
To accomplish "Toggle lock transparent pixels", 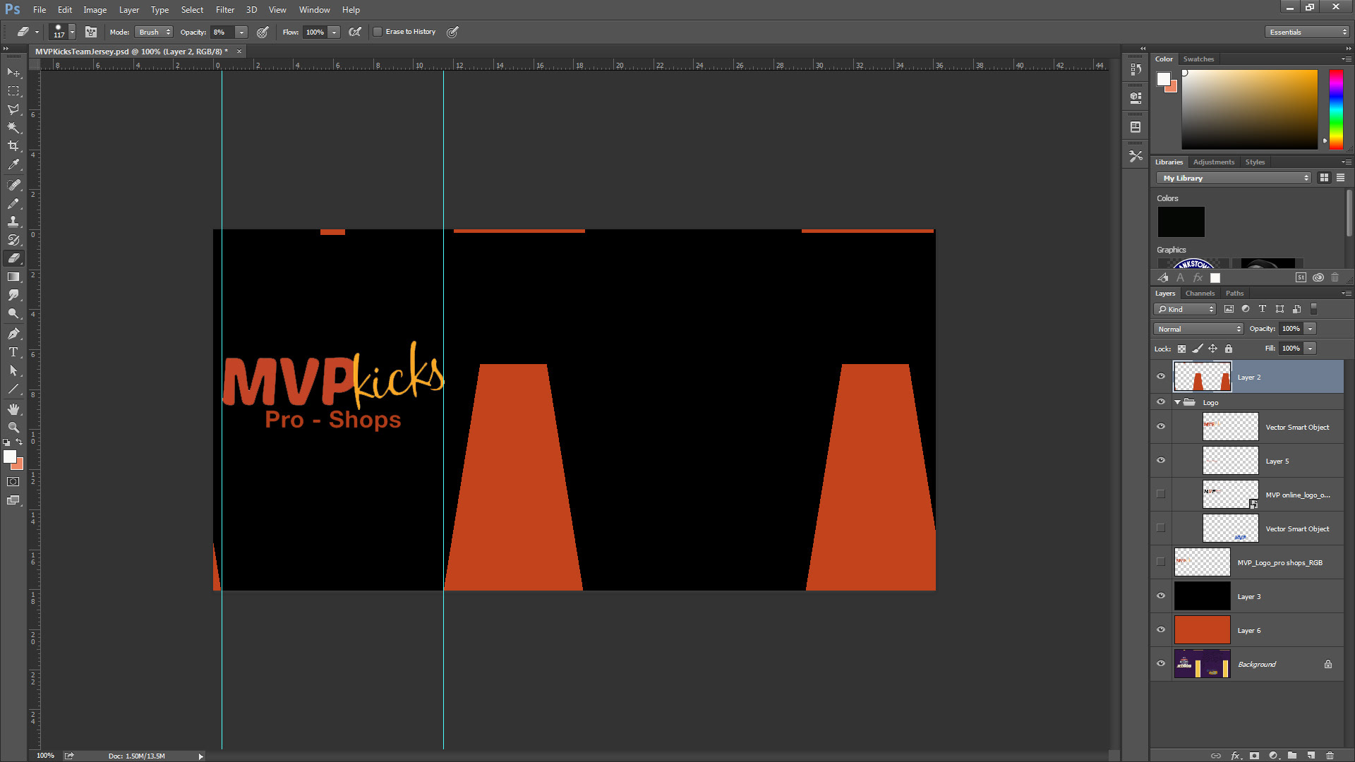I will [x=1181, y=349].
